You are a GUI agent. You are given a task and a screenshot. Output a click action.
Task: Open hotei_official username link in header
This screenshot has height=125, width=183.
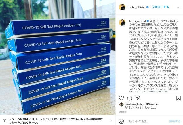(137, 7)
